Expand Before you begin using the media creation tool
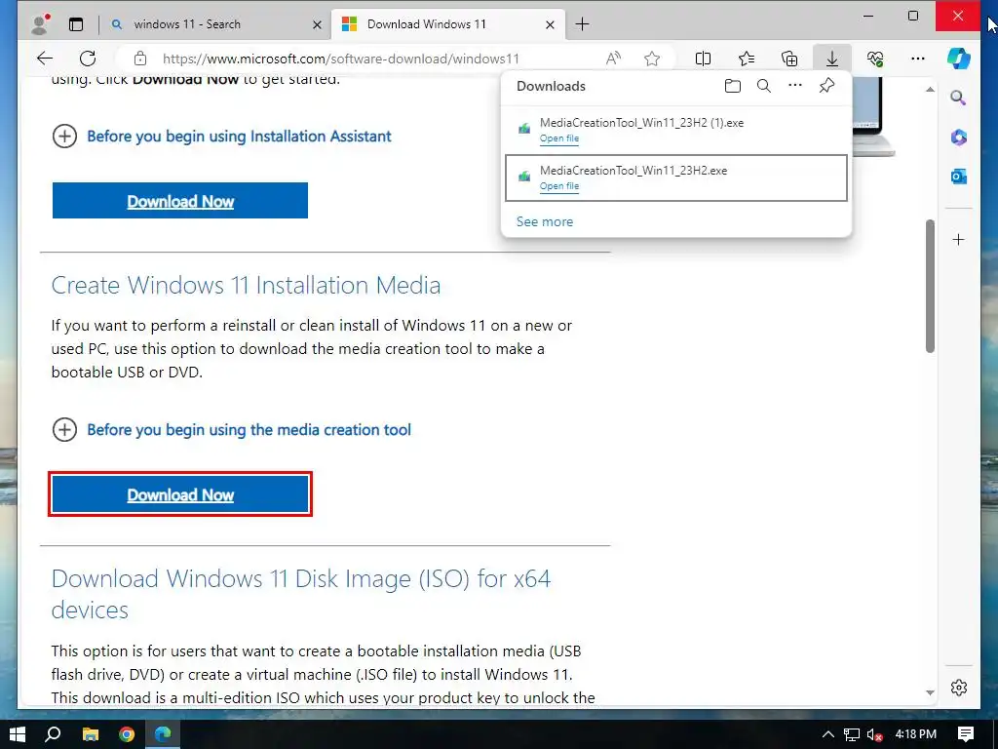The image size is (998, 749). pos(231,430)
